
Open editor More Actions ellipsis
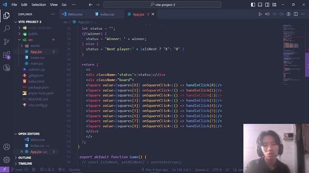303,14
